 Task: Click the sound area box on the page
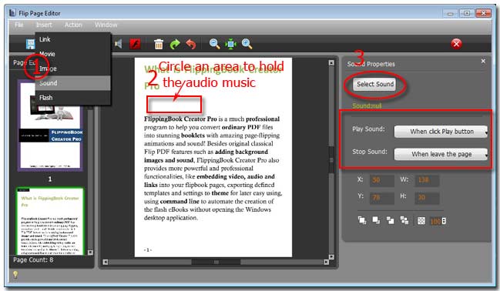(x=174, y=105)
